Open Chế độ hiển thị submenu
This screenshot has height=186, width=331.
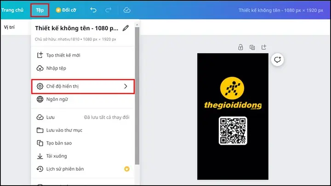coord(83,86)
